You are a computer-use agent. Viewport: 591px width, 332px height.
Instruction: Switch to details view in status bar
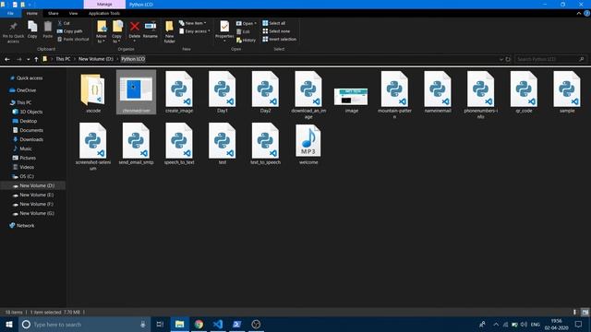click(574, 312)
